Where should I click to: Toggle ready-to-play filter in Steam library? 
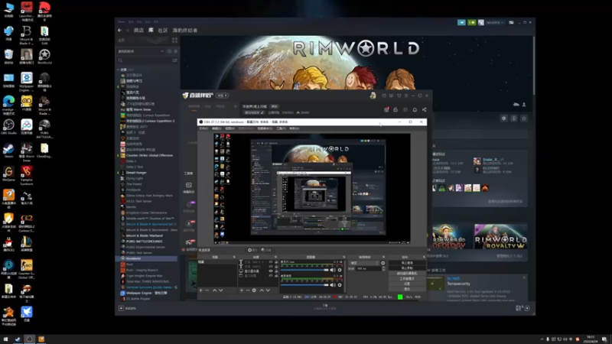[176, 51]
